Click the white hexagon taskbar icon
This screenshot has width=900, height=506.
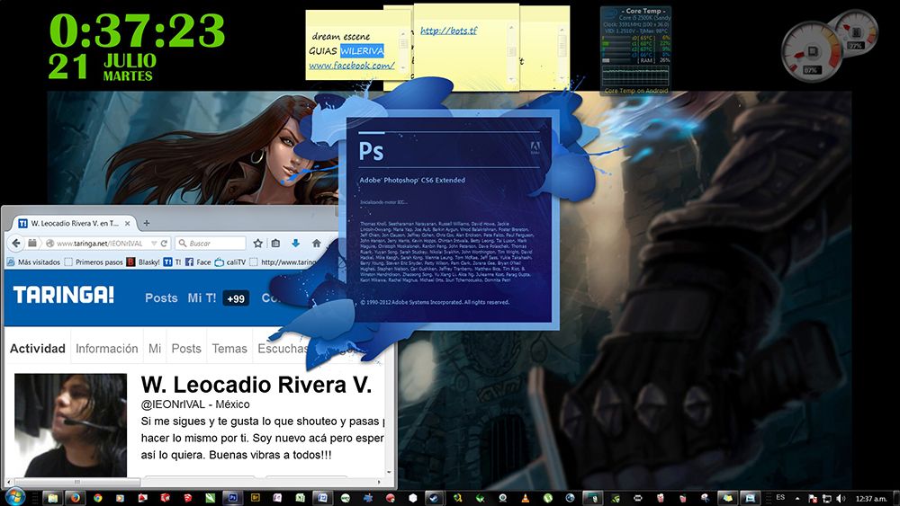click(x=413, y=498)
